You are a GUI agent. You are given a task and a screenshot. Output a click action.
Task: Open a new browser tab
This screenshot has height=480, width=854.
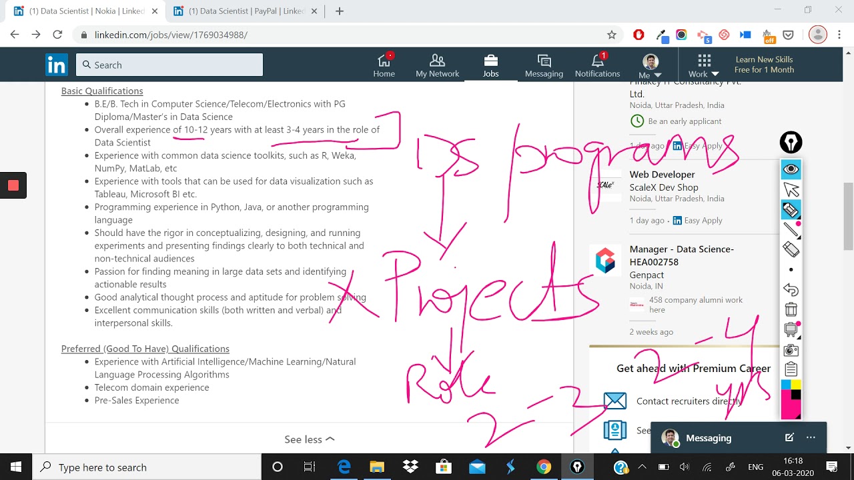coord(340,11)
